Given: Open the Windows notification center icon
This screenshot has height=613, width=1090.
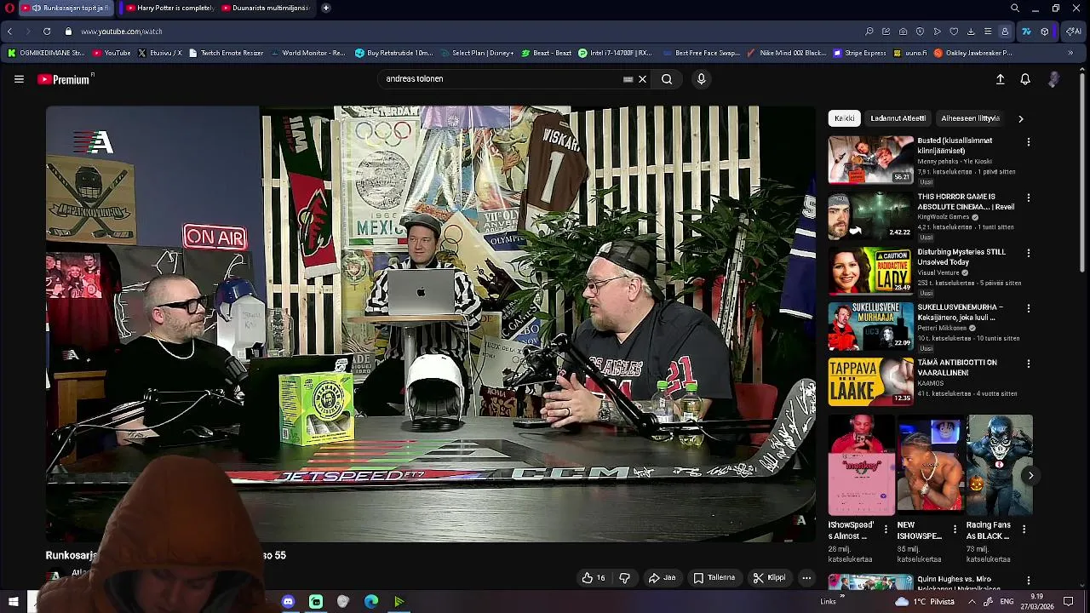Looking at the screenshot, I should [x=1069, y=601].
